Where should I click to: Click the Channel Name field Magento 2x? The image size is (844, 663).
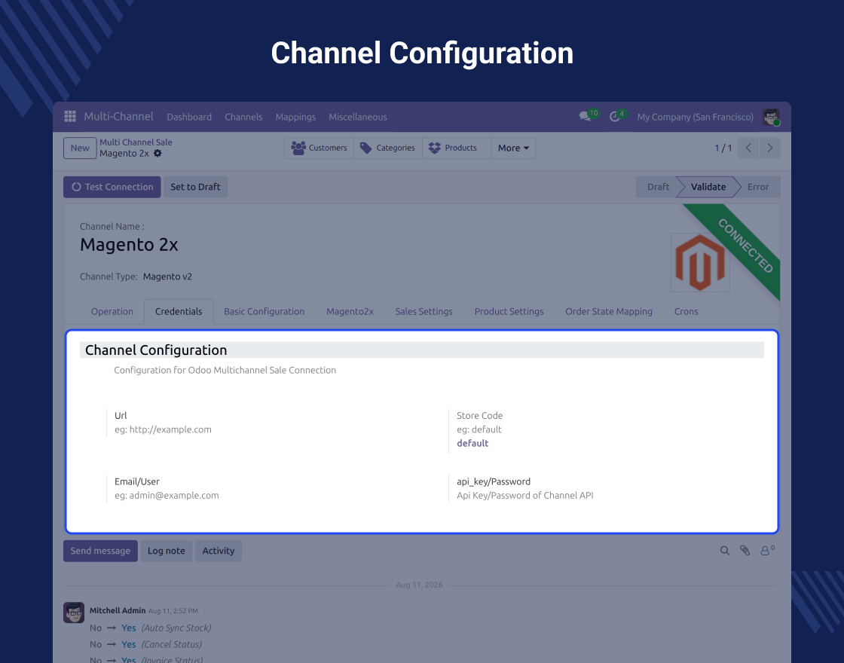tap(129, 245)
